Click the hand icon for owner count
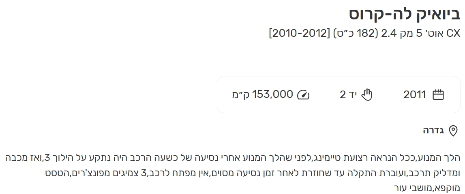The height and width of the screenshot is (194, 465). pyautogui.click(x=366, y=95)
